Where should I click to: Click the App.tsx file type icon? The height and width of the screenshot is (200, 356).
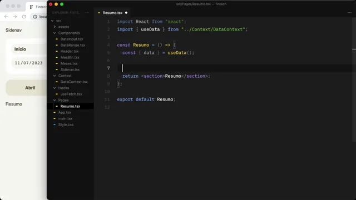coord(55,112)
